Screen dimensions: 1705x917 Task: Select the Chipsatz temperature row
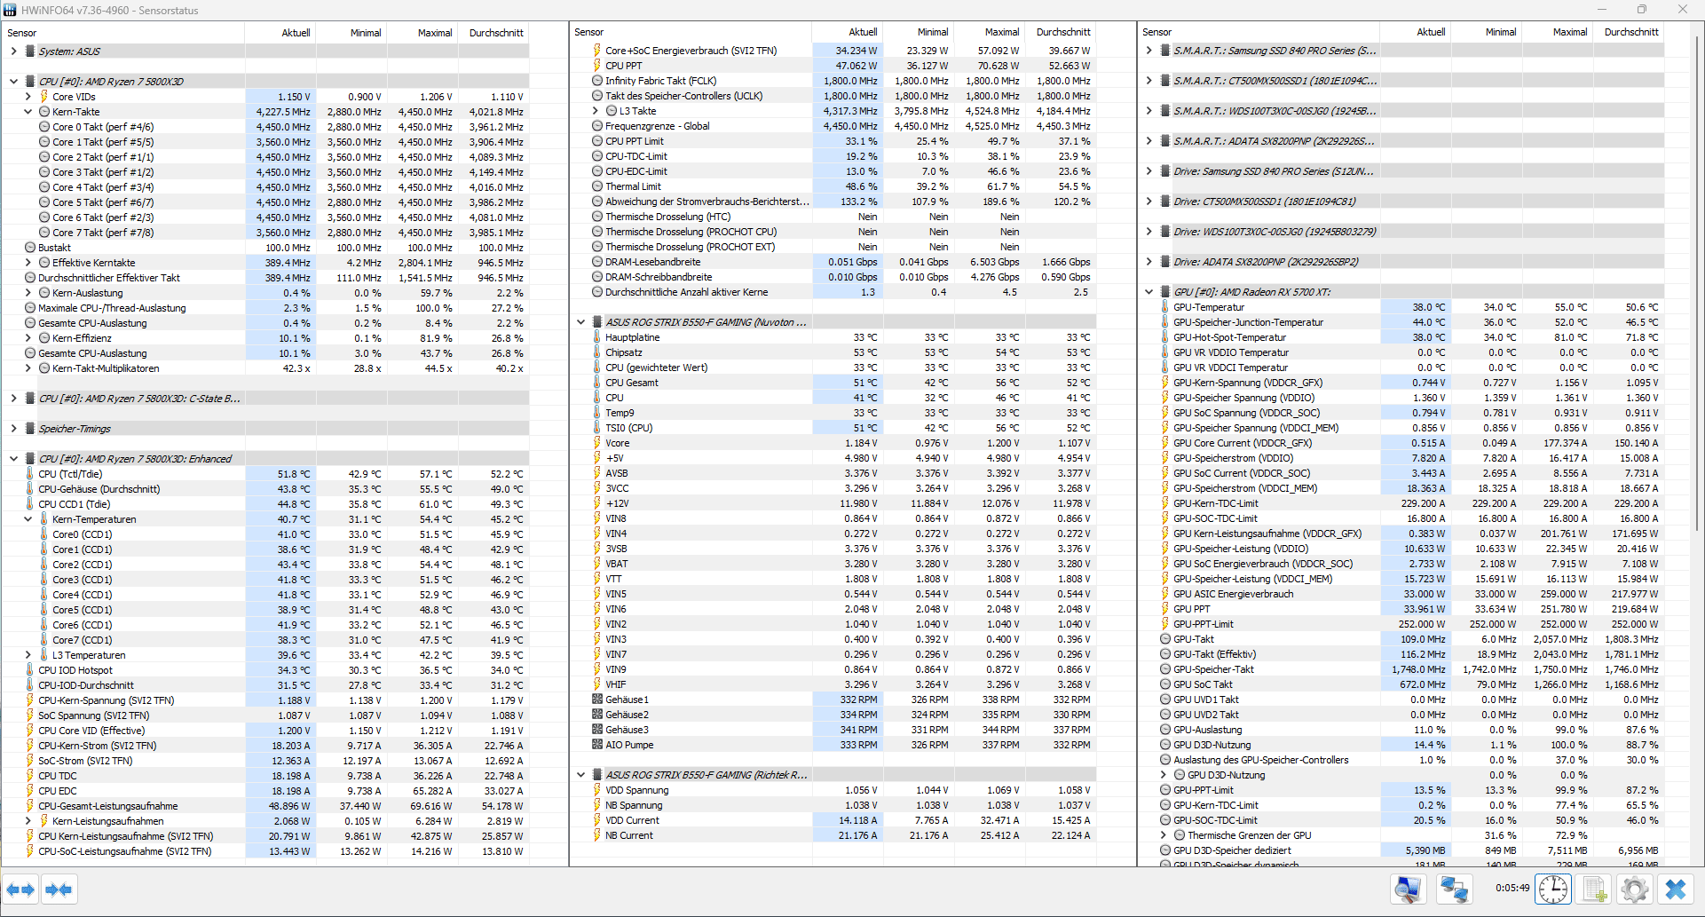pyautogui.click(x=833, y=352)
